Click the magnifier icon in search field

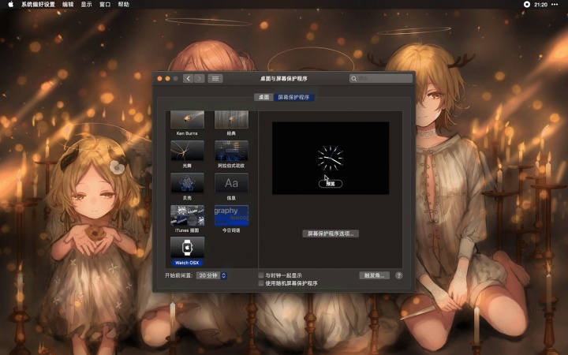[353, 79]
